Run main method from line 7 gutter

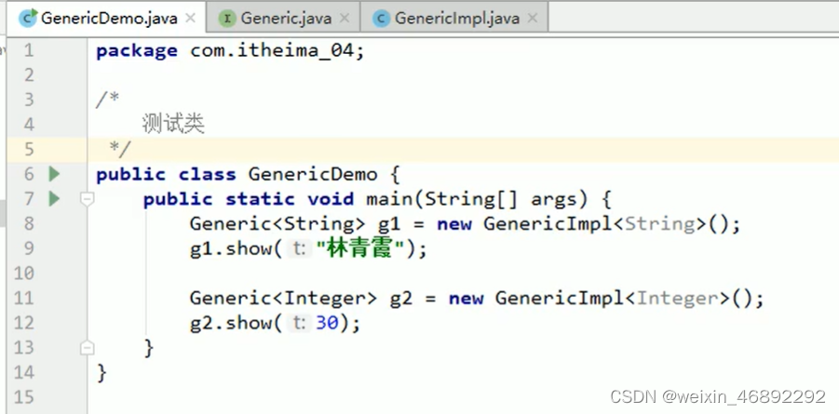click(54, 199)
